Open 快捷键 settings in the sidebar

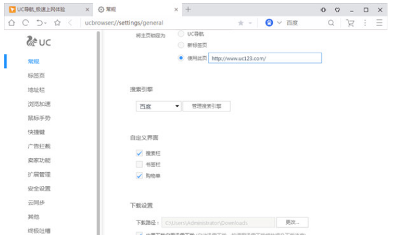tap(36, 132)
